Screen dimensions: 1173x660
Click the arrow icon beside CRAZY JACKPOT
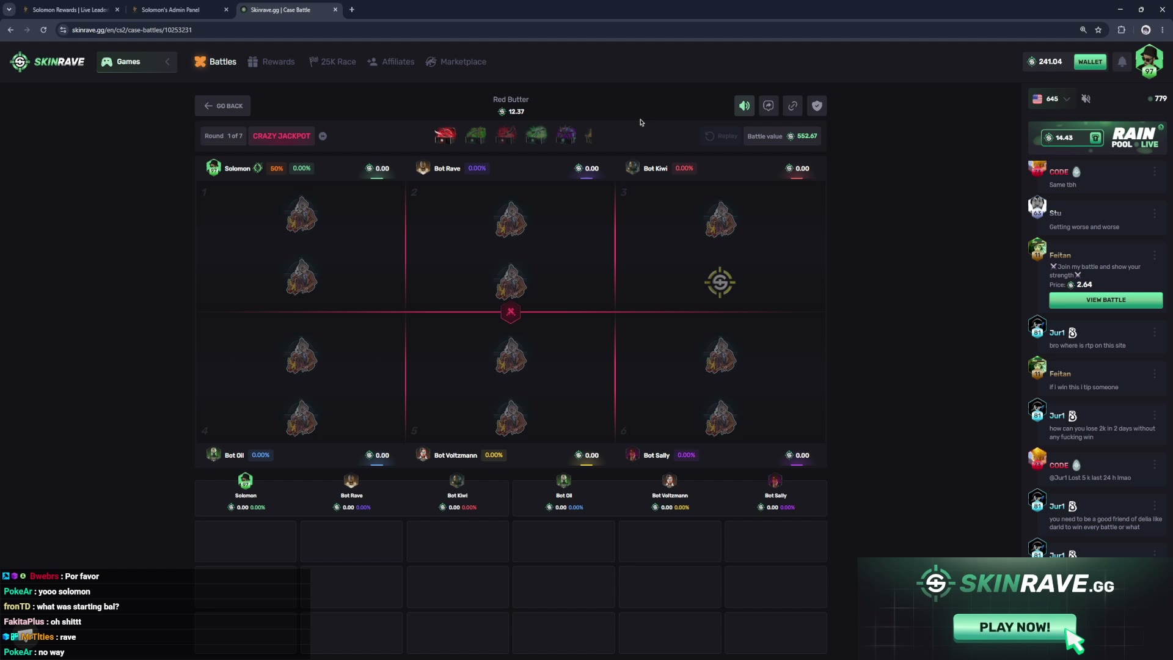(323, 136)
